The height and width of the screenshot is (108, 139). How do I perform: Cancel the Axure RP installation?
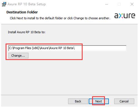[124, 101]
